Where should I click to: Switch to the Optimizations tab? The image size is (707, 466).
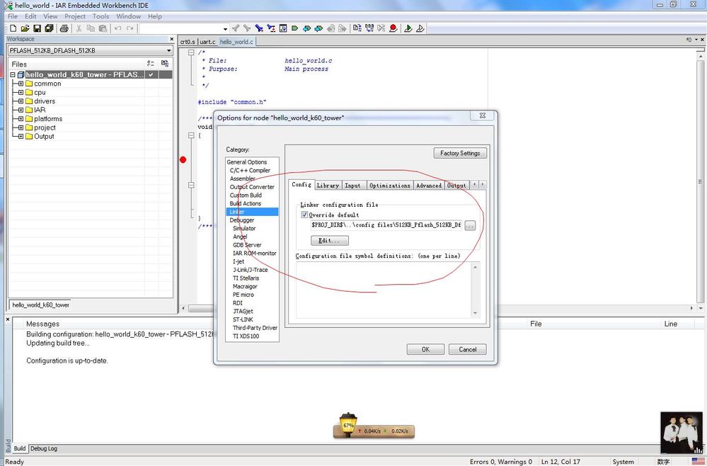click(389, 186)
